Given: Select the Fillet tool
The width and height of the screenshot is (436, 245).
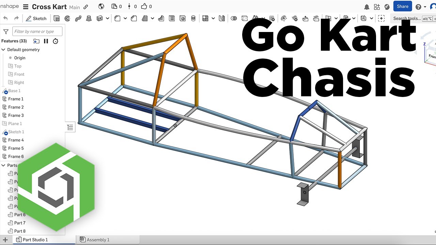Looking at the screenshot, I should pyautogui.click(x=118, y=18).
